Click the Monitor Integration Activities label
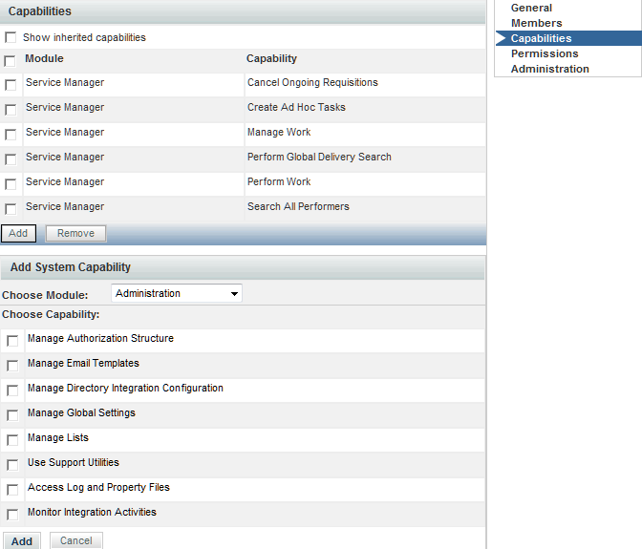 click(x=92, y=512)
